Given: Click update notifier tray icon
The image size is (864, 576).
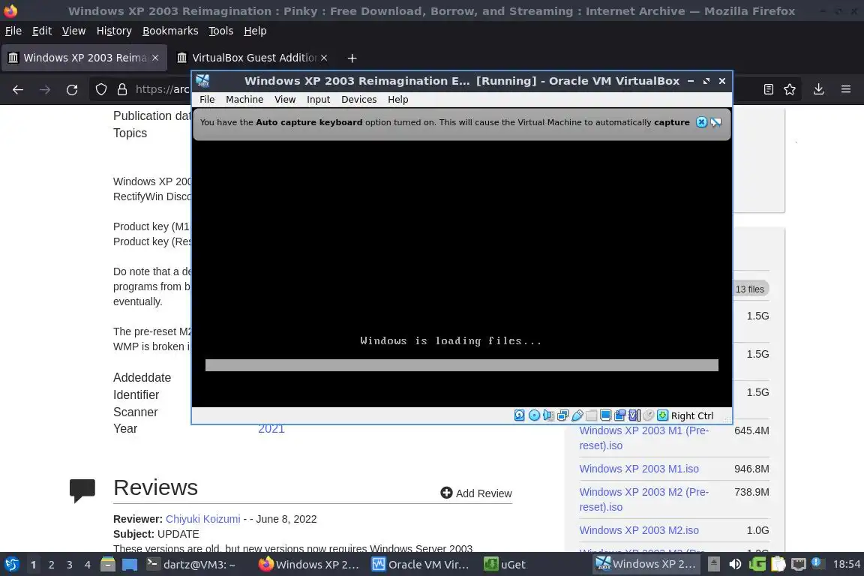Looking at the screenshot, I should 818,563.
